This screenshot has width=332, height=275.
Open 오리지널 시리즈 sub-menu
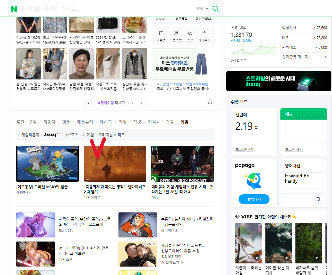click(x=112, y=135)
